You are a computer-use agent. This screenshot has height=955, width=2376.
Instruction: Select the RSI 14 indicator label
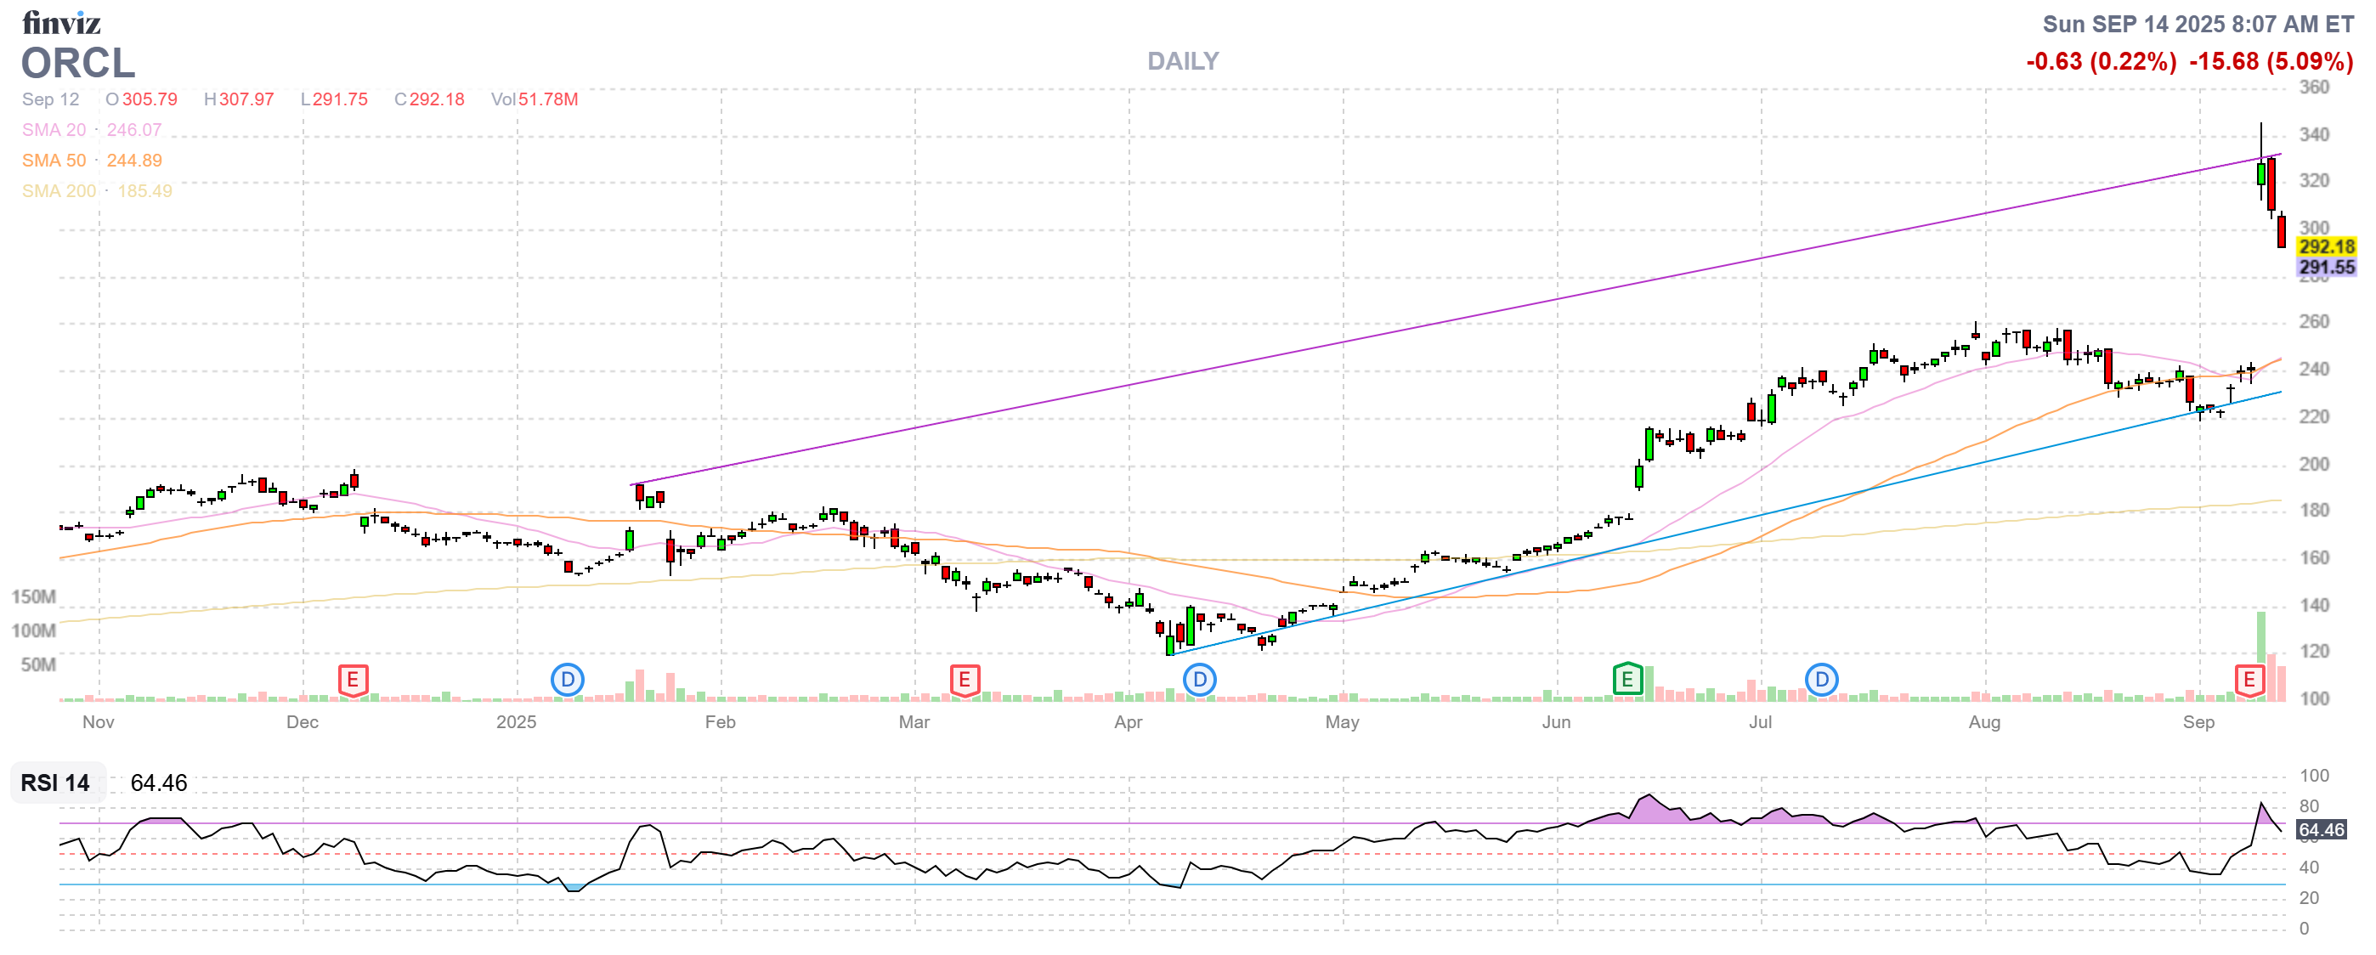[54, 783]
